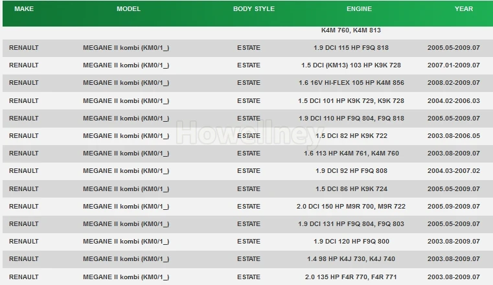The width and height of the screenshot is (493, 285).
Task: Select the 1.9 DCI 115 HP F9Q 818 engine cell
Action: (351, 48)
